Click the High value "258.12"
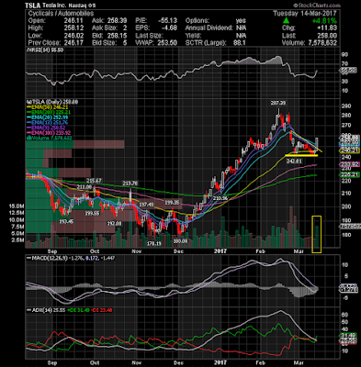This screenshot has height=367, width=361. point(73,28)
